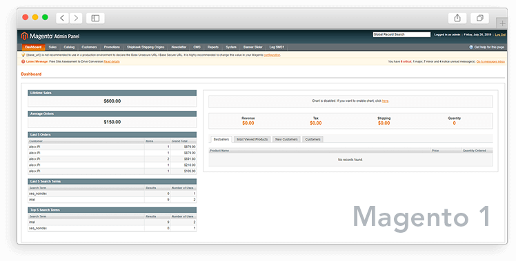The image size is (516, 261).
Task: Open the Log SMS1 menu
Action: [x=277, y=47]
